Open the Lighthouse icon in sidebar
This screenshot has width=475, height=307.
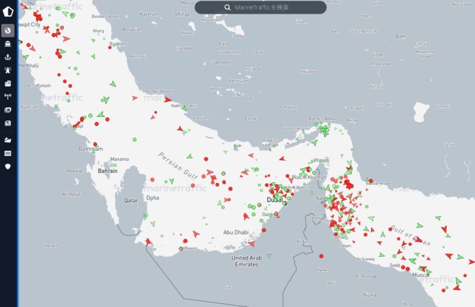(x=8, y=70)
